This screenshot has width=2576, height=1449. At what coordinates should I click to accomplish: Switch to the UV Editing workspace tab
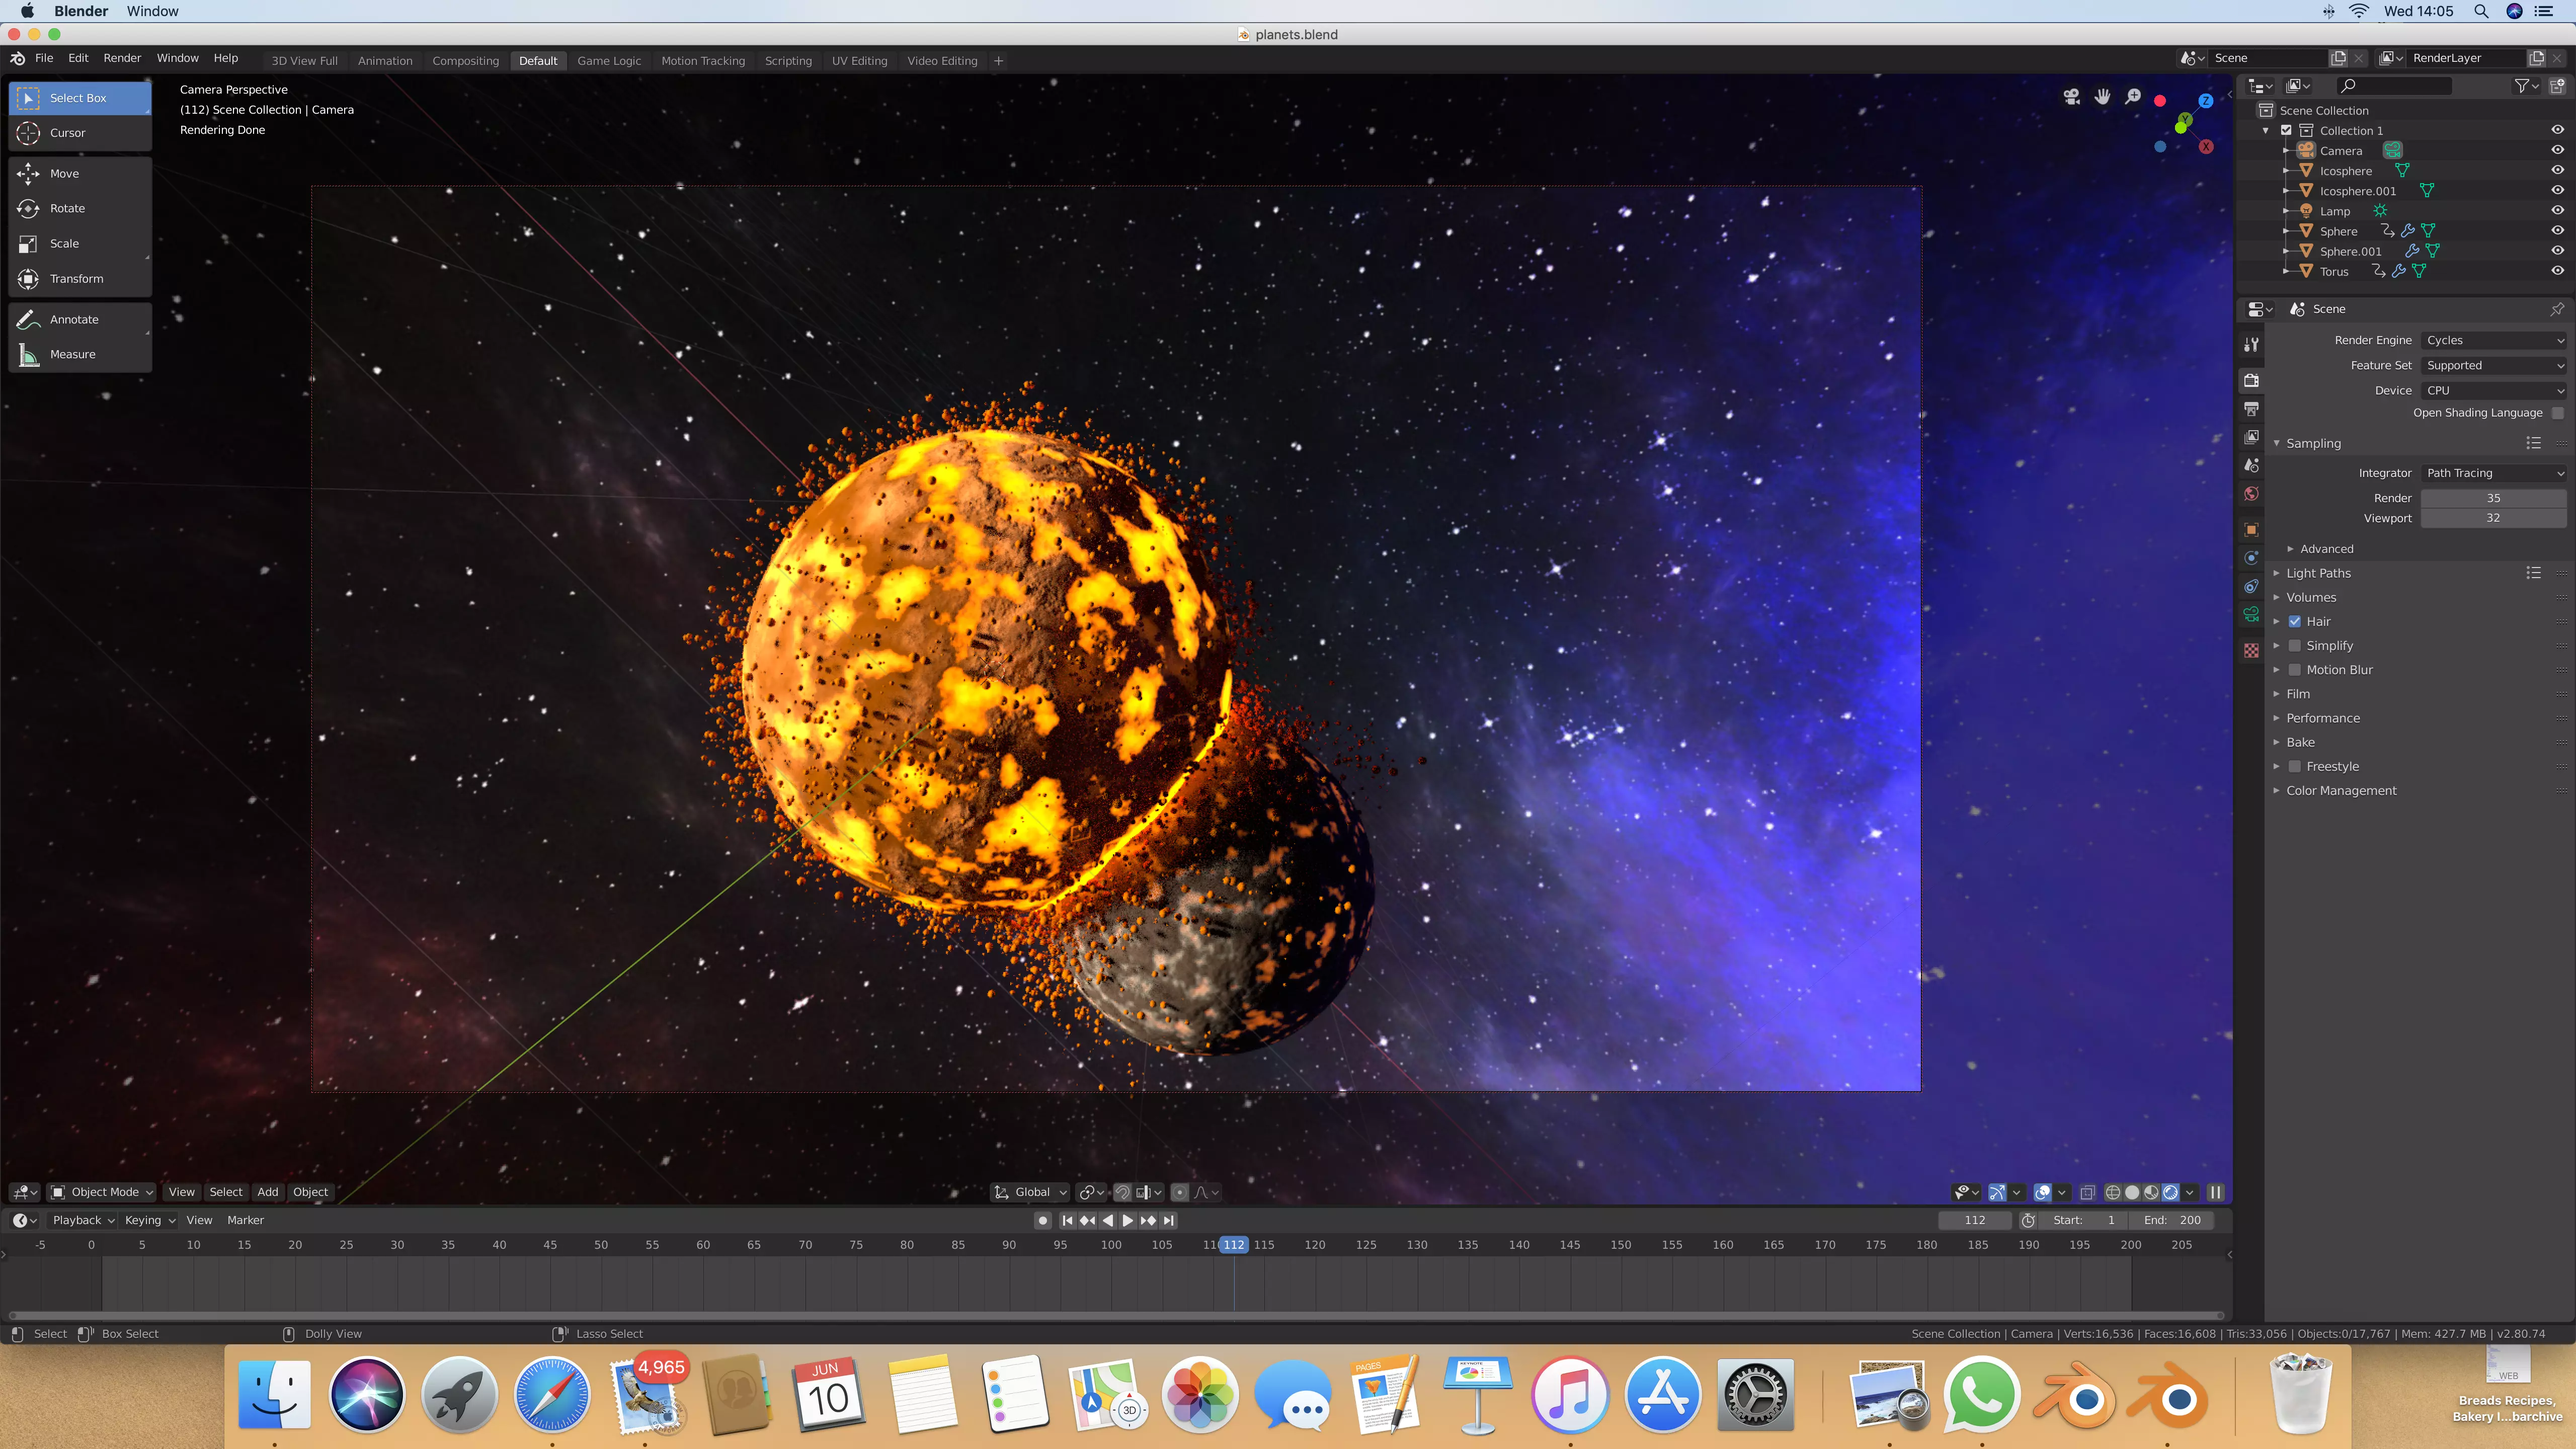[x=859, y=61]
